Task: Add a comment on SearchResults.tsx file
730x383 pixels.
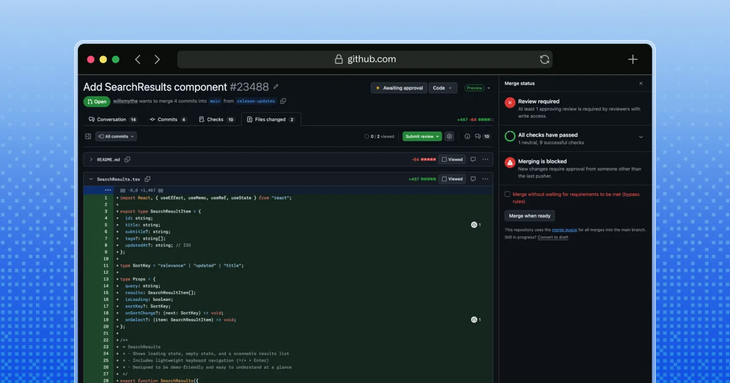Action: (473, 179)
